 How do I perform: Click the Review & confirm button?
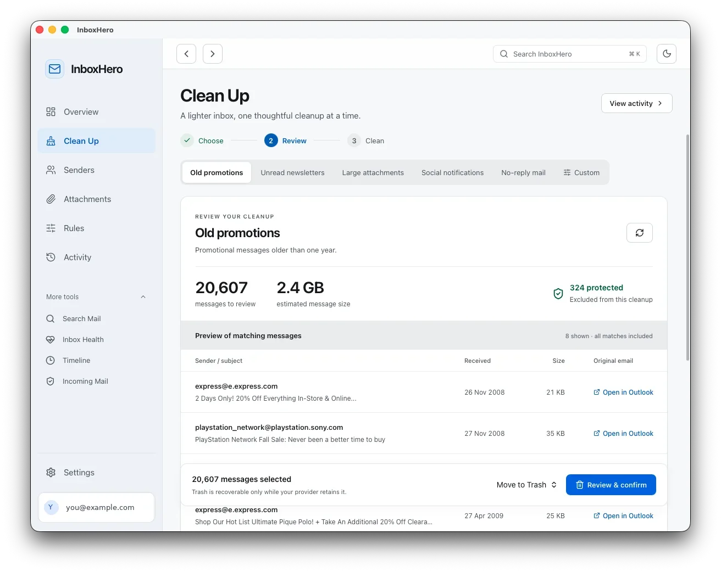pyautogui.click(x=611, y=485)
